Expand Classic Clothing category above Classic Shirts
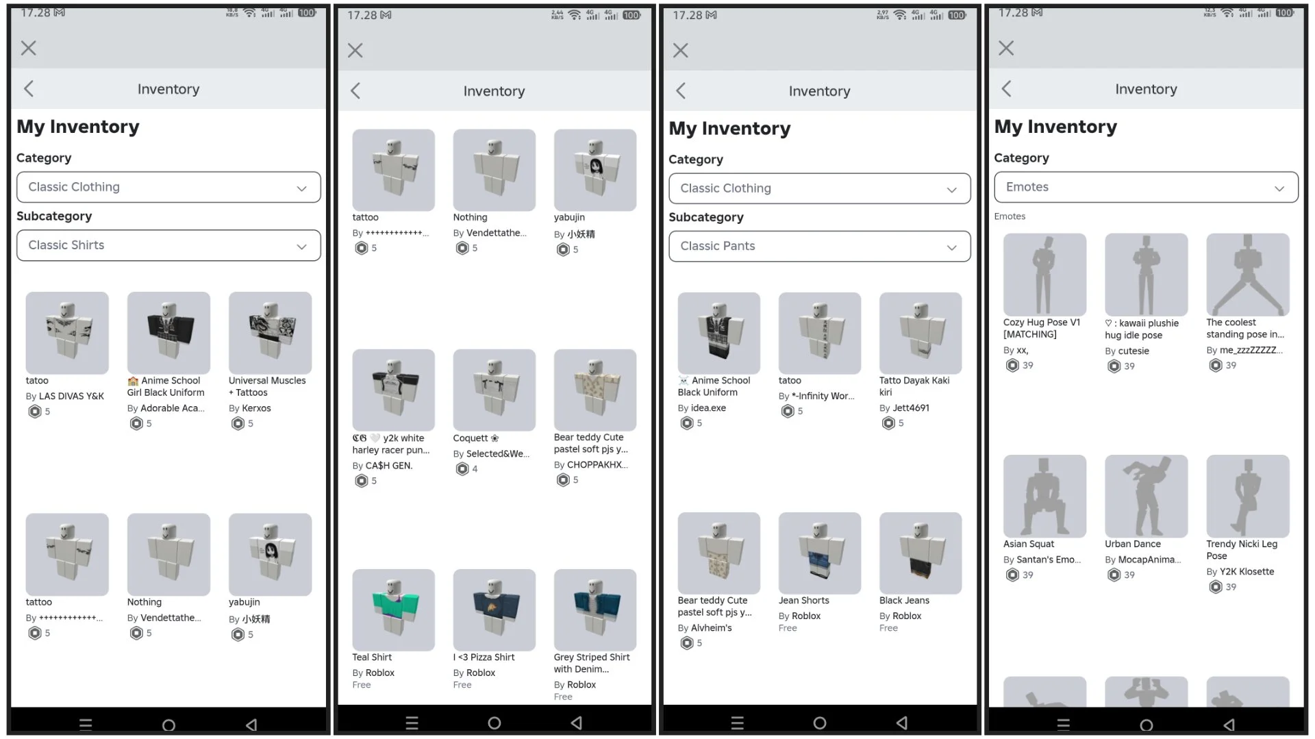 tap(168, 187)
